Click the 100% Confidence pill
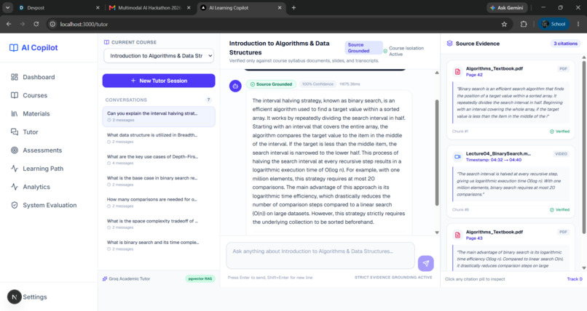 [x=318, y=84]
